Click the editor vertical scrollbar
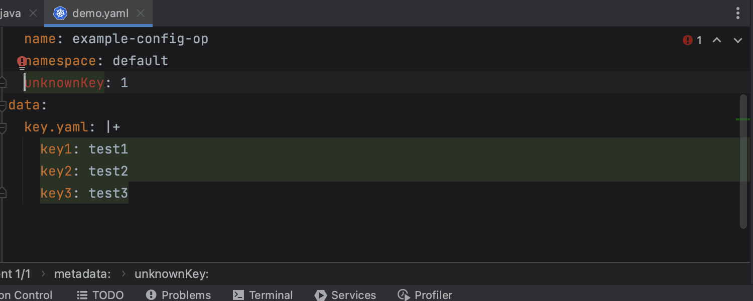The image size is (753, 301). pos(743,161)
